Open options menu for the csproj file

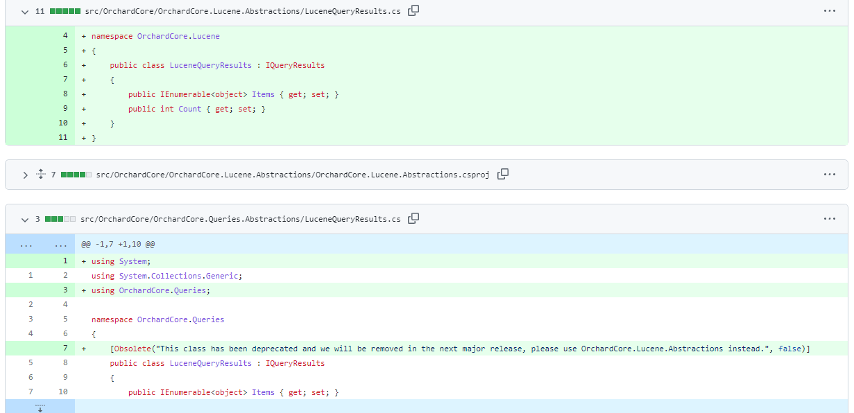click(x=830, y=175)
